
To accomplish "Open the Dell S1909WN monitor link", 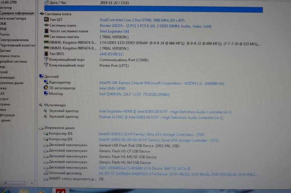I will 134,94.
